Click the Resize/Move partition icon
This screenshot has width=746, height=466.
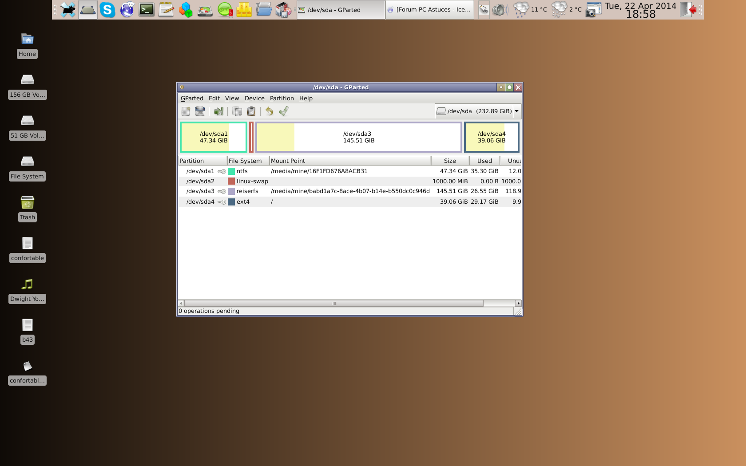pyautogui.click(x=219, y=111)
